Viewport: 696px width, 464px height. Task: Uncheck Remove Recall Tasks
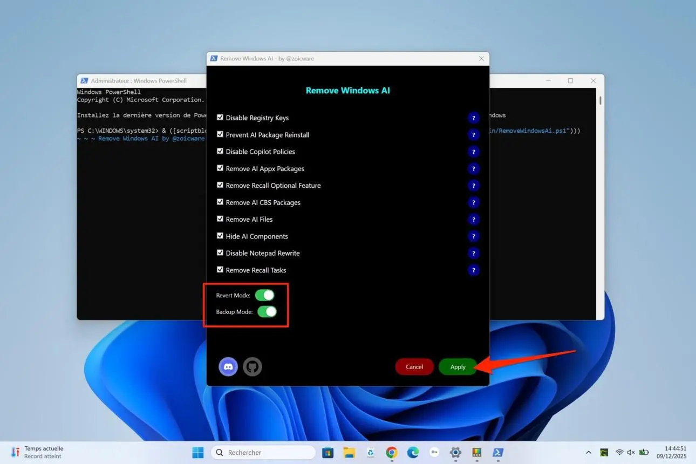coord(220,269)
